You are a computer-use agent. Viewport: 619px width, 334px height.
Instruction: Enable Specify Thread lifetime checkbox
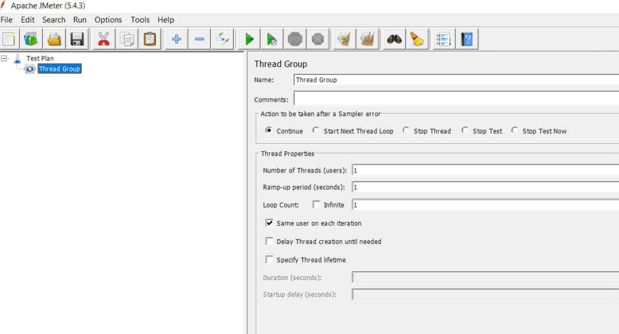[x=269, y=260]
